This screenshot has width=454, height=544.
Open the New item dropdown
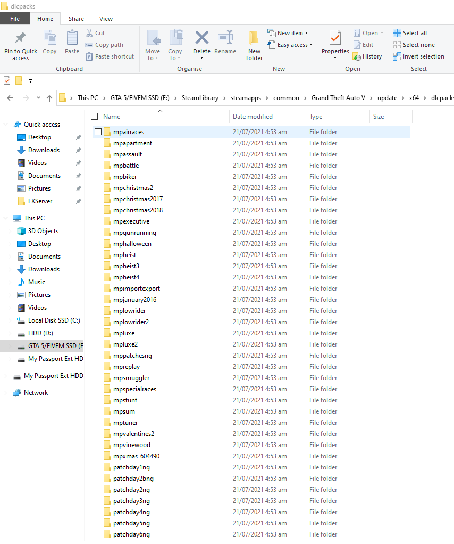pos(288,33)
